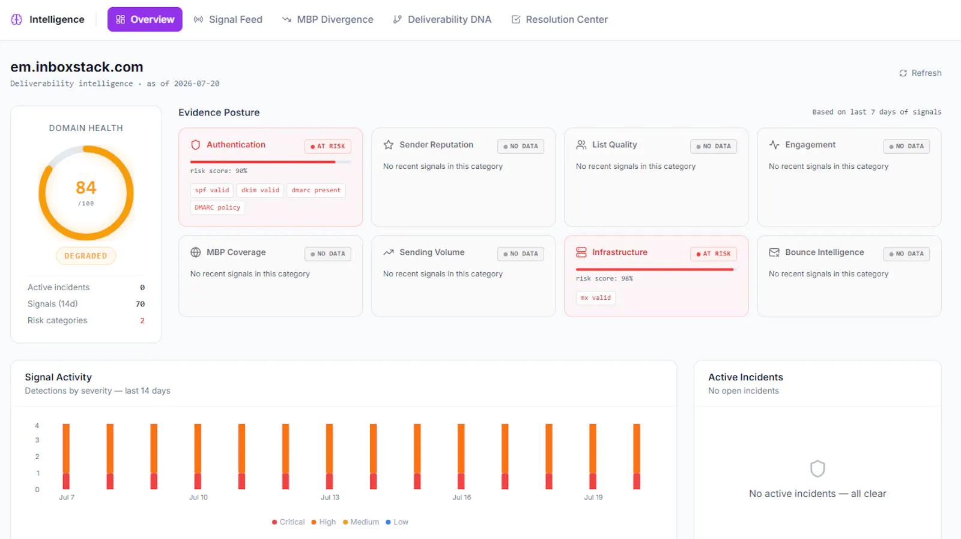The image size is (961, 539).
Task: Open the Authentication card title
Action: pyautogui.click(x=236, y=145)
